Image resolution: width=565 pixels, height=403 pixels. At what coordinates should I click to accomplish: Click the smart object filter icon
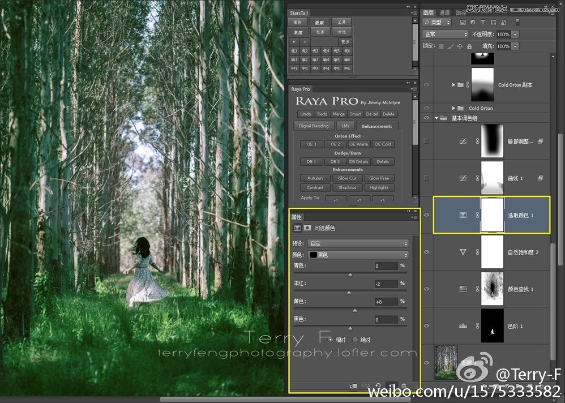(x=503, y=22)
